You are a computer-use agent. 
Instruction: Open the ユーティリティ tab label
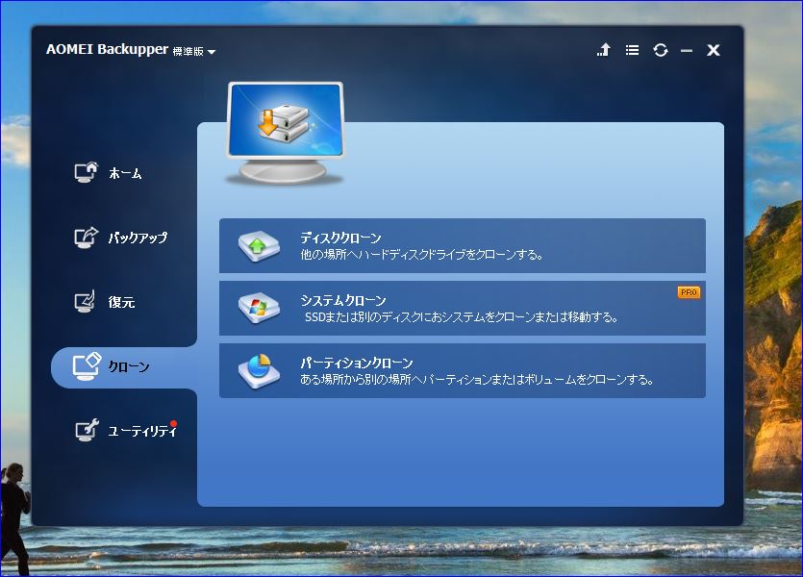tap(142, 431)
